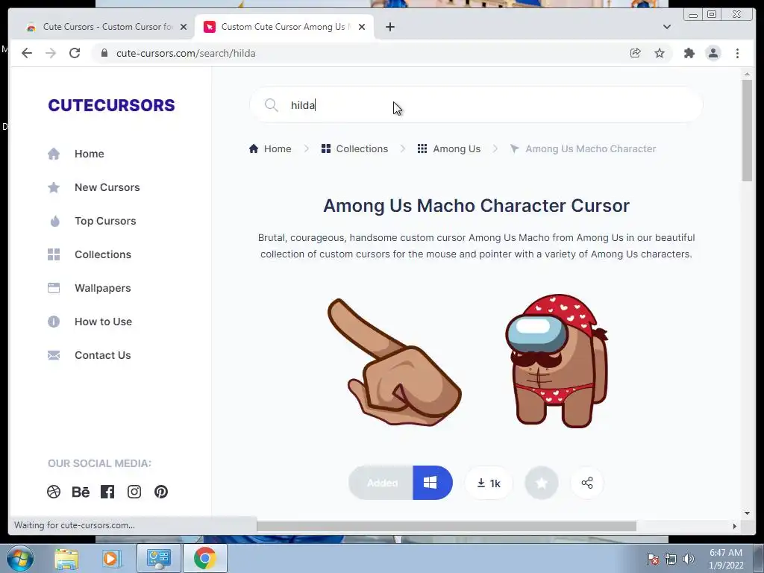This screenshot has height=573, width=764.
Task: Reload the current page
Action: [75, 53]
